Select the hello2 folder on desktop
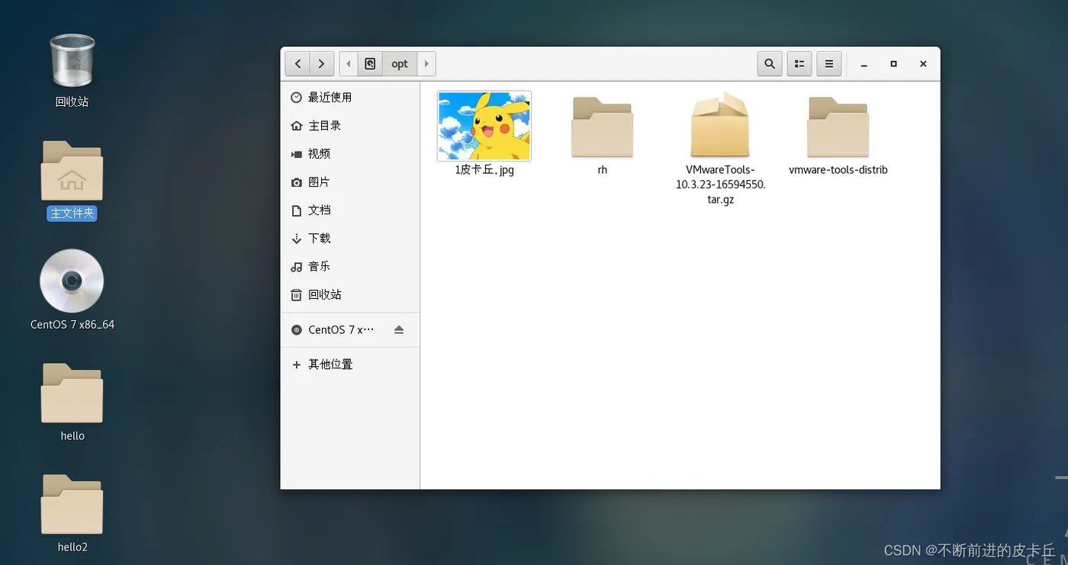This screenshot has height=565, width=1068. (72, 505)
